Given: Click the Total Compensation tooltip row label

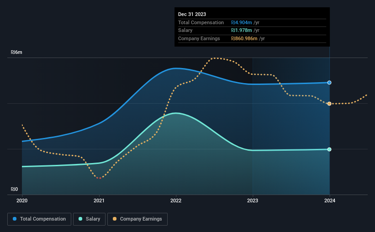Looking at the screenshot, I should coord(201,22).
